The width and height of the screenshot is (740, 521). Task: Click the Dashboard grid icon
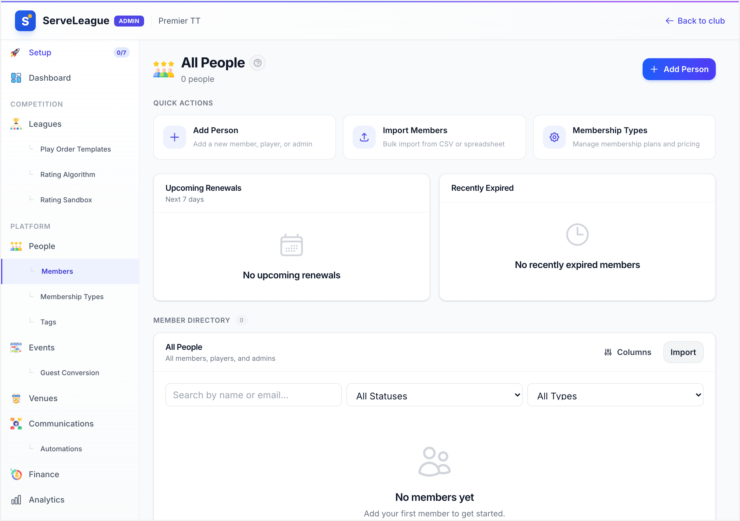click(x=16, y=78)
